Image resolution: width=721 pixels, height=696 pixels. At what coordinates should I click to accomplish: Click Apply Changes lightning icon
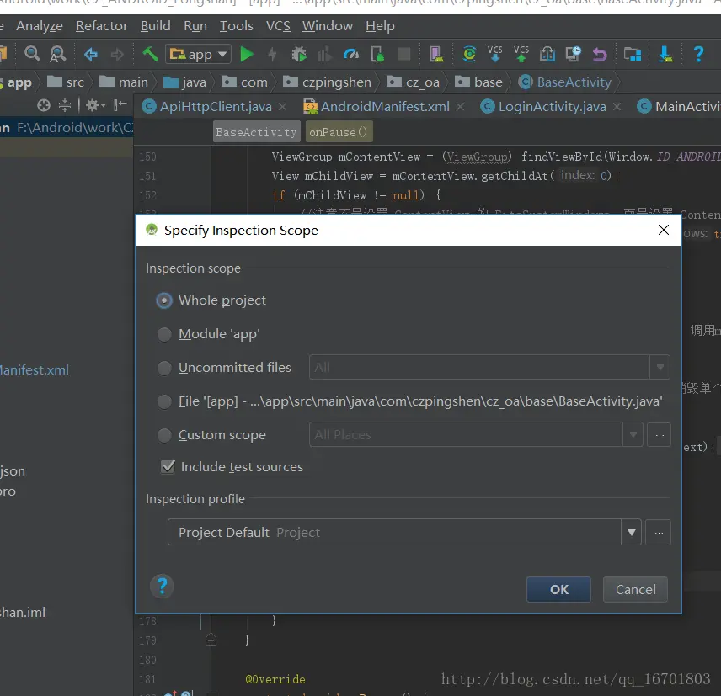272,54
